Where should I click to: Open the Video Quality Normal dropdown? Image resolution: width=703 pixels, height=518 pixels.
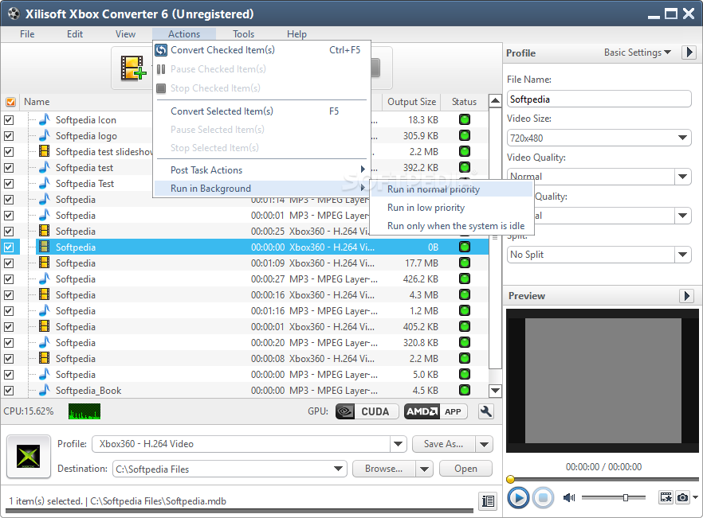pyautogui.click(x=682, y=177)
